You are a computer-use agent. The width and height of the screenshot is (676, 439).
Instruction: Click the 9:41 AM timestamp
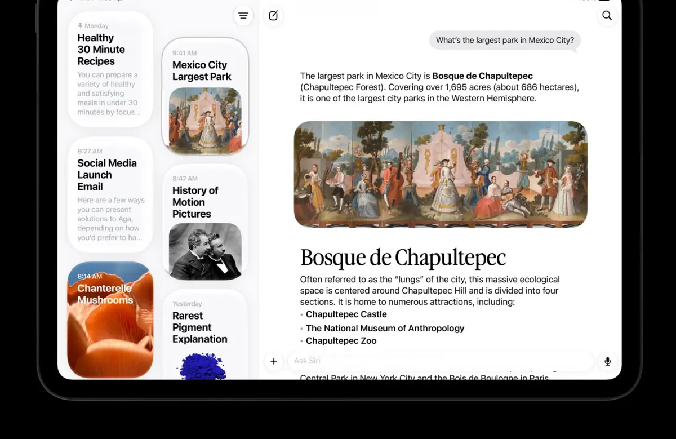tap(184, 53)
